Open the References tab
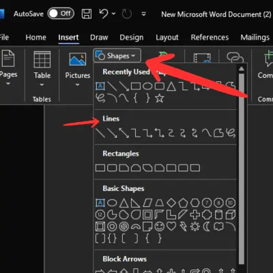 [210, 38]
